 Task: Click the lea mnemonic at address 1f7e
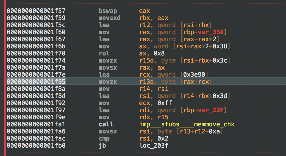click(104, 75)
